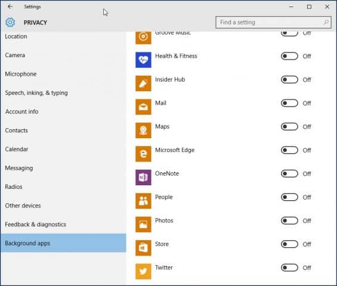Toggle Mail background app switch

289,103
